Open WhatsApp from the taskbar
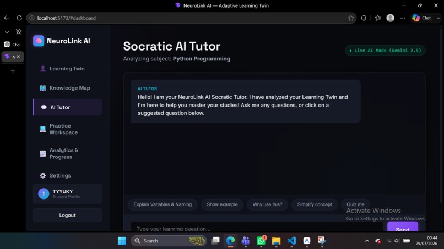Screen dimensions: 444x249 pos(261,241)
